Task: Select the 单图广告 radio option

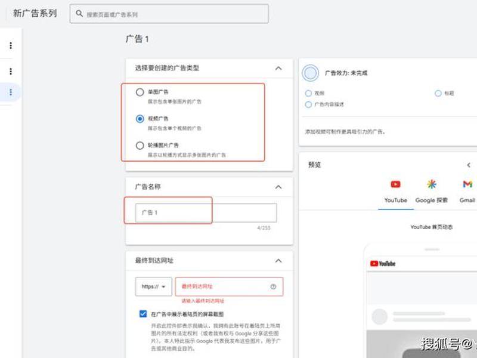Action: (140, 92)
